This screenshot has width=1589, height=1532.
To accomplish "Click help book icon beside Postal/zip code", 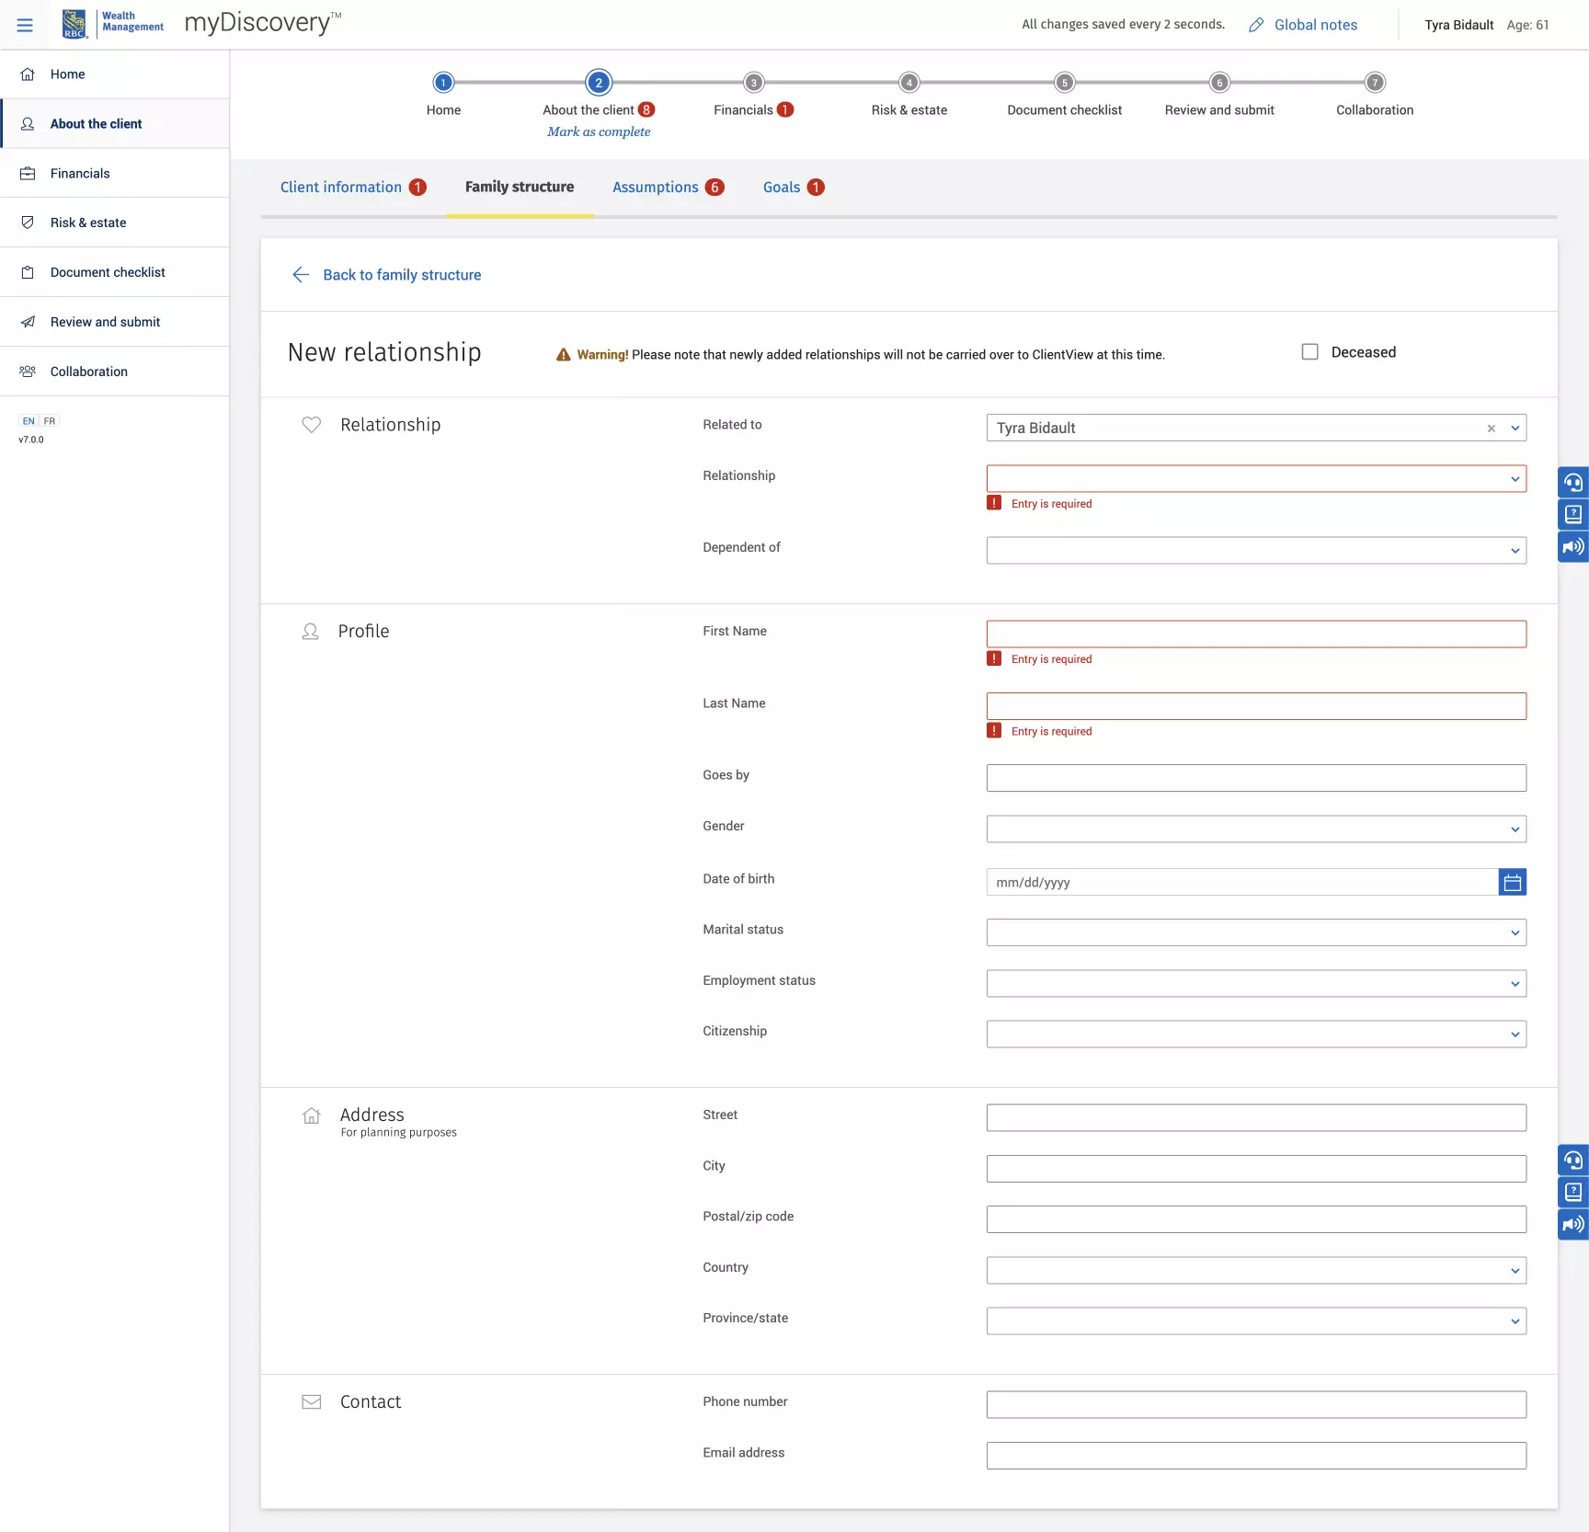I will [x=1573, y=1193].
